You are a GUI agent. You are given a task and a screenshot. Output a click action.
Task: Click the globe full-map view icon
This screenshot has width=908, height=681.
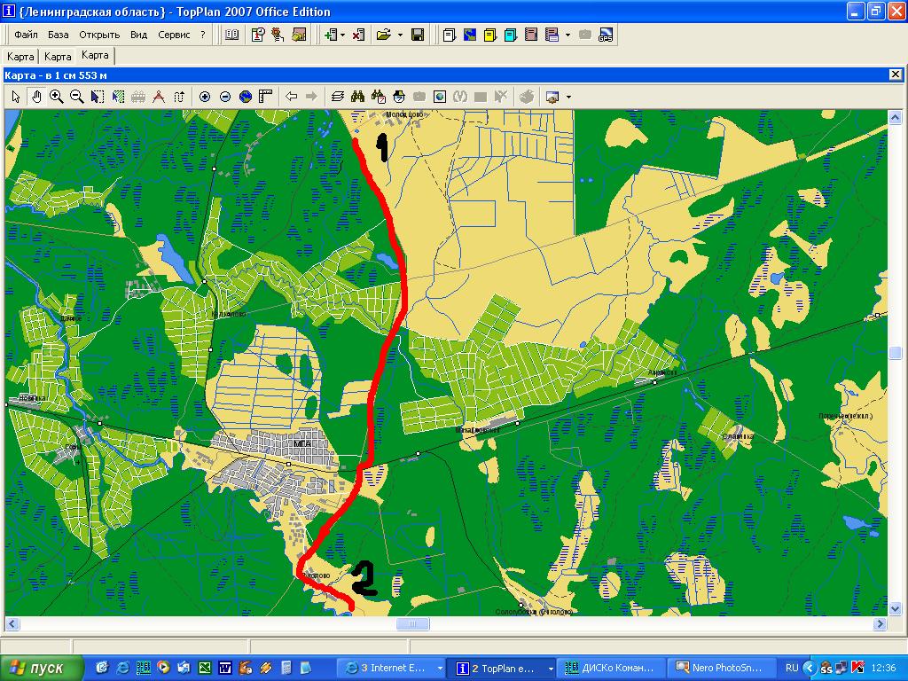click(246, 97)
